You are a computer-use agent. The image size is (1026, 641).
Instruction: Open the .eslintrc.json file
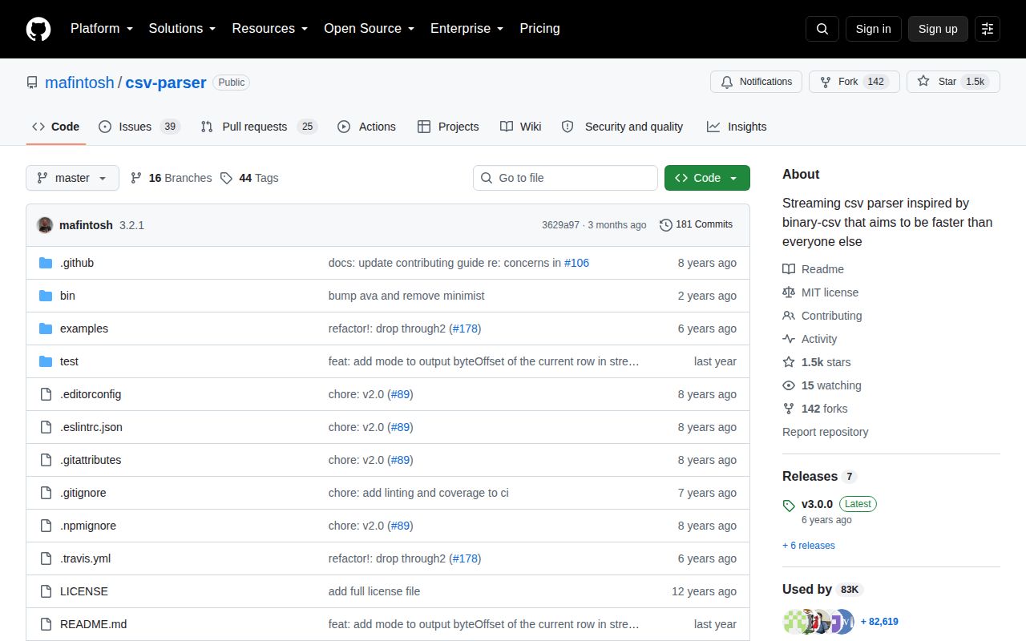[91, 427]
